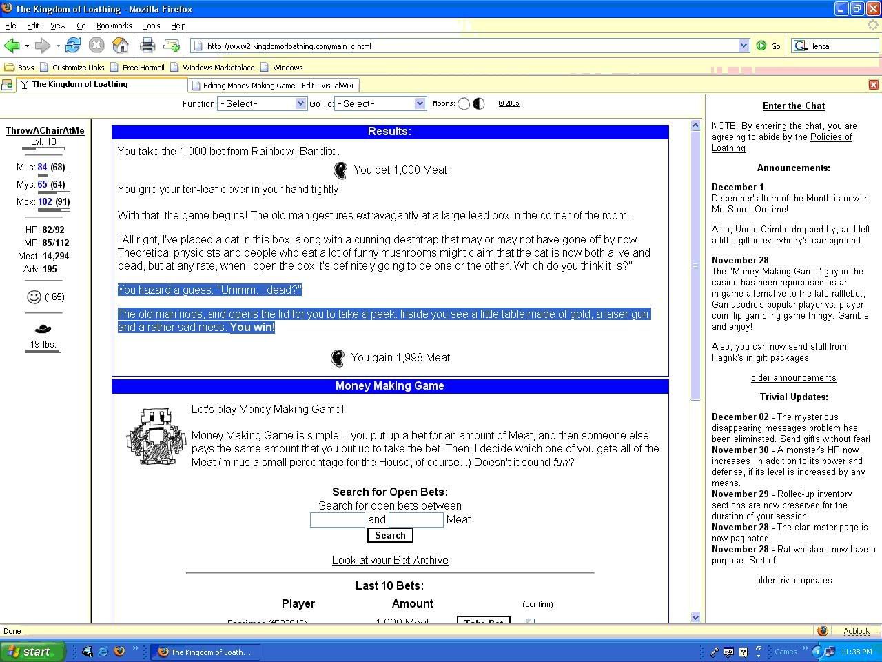The width and height of the screenshot is (882, 662).
Task: Expand hidden system tray icons arrow
Action: (817, 652)
